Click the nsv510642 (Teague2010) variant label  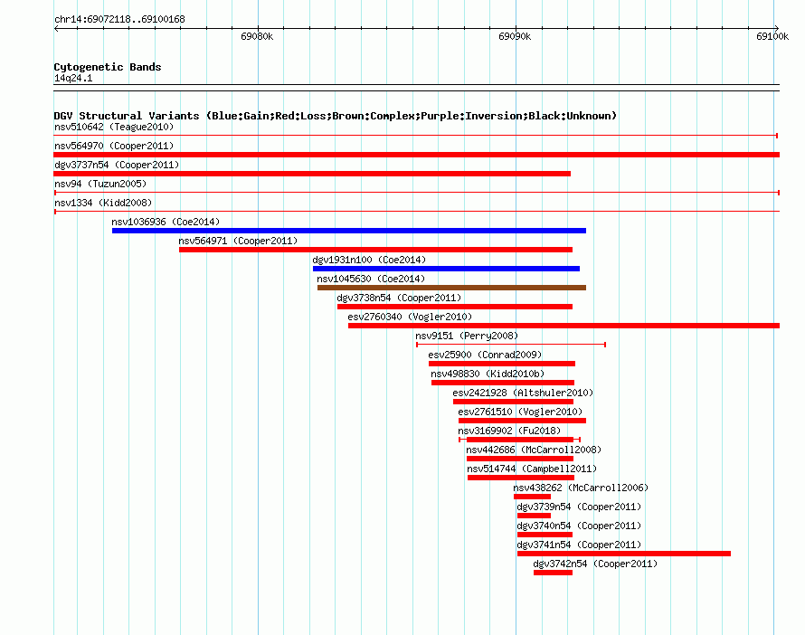coord(114,127)
